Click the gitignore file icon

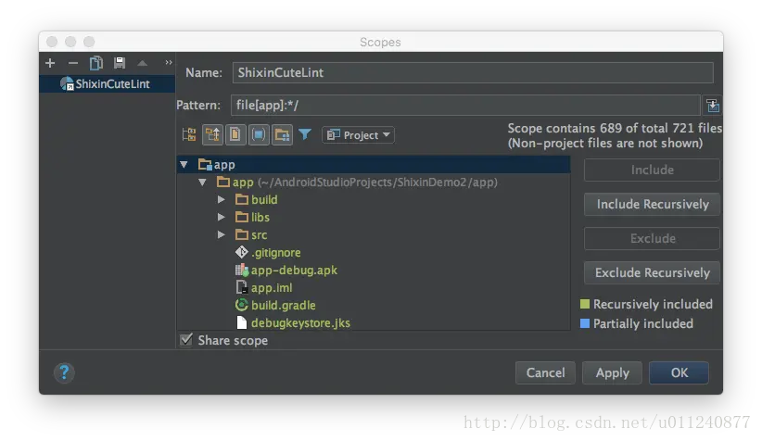pos(242,252)
